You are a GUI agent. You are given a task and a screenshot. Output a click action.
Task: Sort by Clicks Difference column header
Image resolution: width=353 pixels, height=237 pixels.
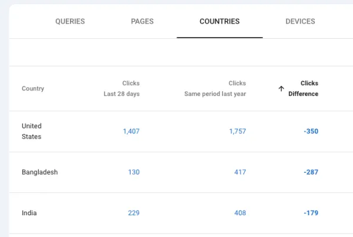point(303,88)
